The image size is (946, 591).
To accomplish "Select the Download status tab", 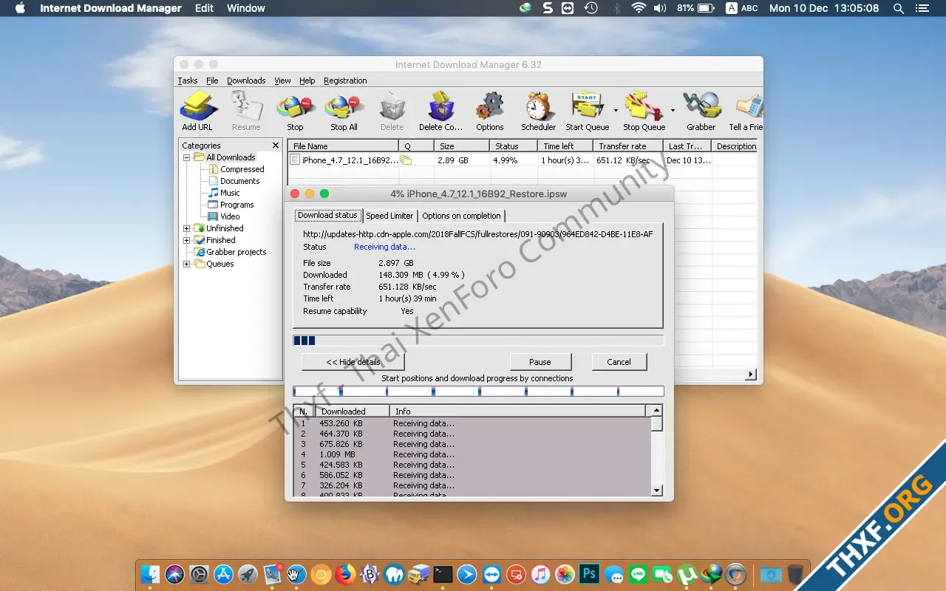I will [x=327, y=215].
